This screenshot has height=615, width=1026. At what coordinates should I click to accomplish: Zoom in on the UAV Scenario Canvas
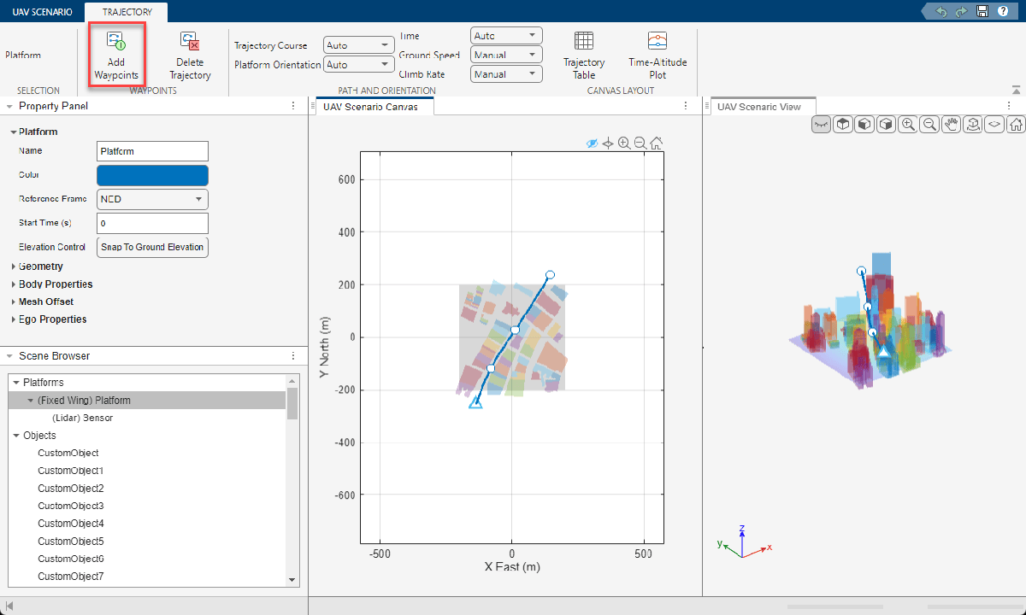coord(624,143)
